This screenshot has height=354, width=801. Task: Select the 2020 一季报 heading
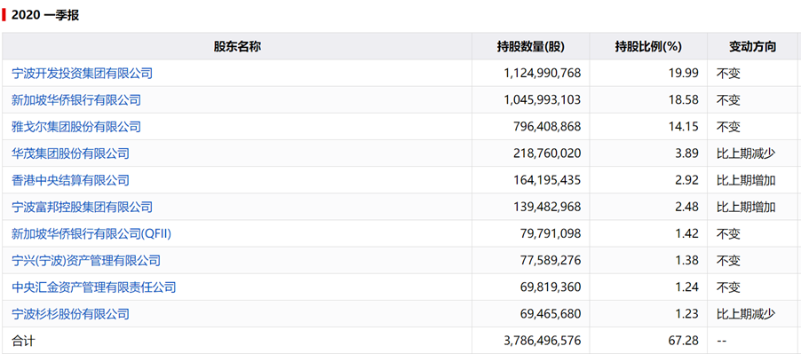click(45, 15)
